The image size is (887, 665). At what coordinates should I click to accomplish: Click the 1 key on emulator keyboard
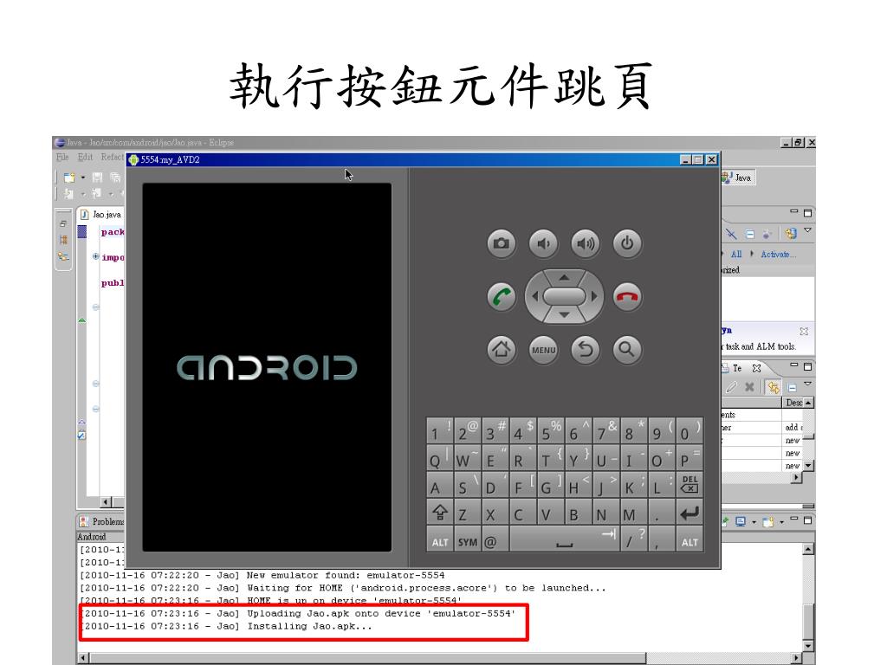click(x=439, y=431)
